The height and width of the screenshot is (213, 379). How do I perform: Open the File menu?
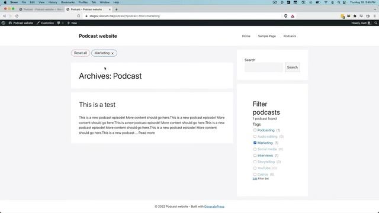coord(24,2)
